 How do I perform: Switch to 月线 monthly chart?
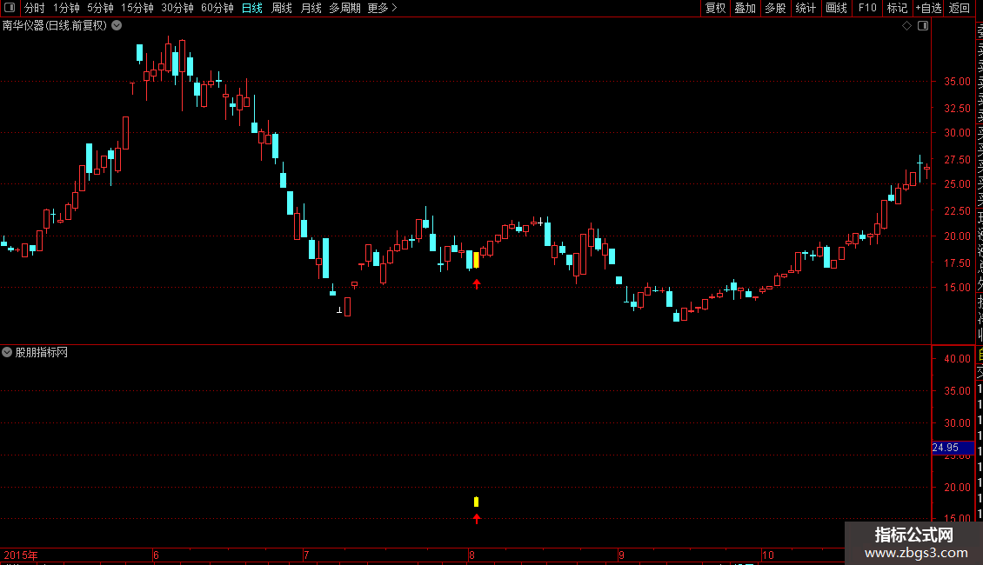point(311,8)
